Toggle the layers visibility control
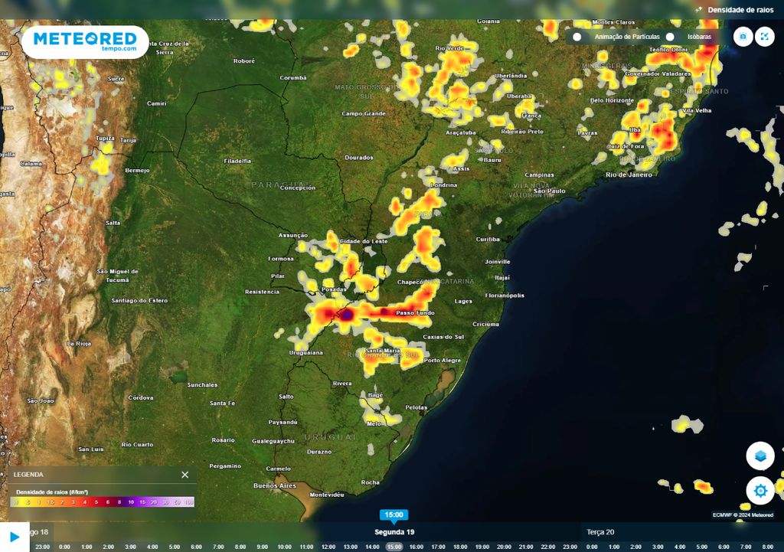This screenshot has width=784, height=552. [761, 455]
